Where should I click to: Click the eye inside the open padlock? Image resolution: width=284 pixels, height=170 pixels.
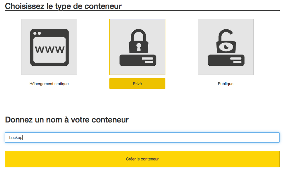tap(226, 47)
